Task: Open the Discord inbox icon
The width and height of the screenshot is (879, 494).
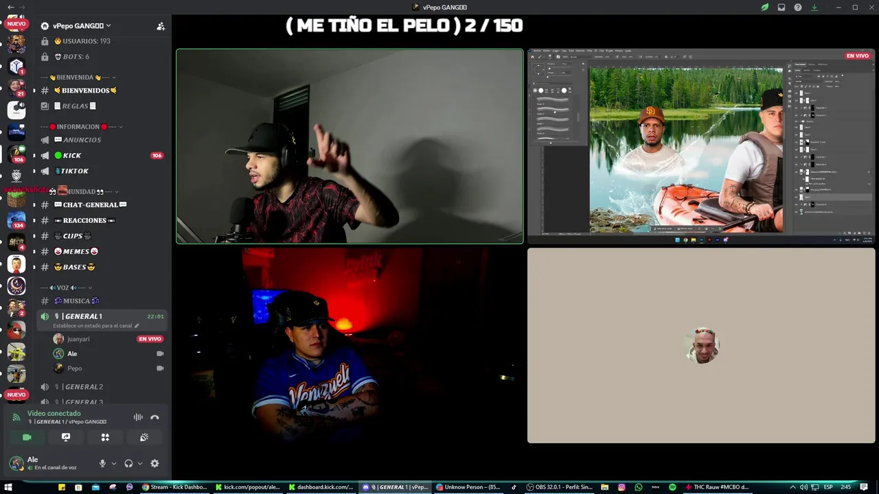Action: [781, 7]
